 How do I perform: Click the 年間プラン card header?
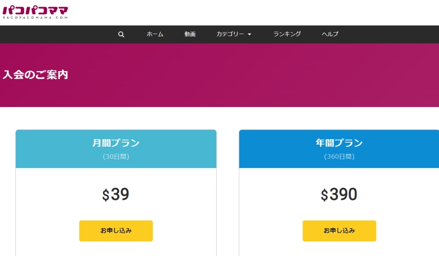pos(339,143)
